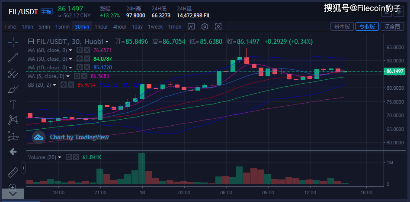This screenshot has height=202, width=410.
Task: Click the ≈ 562.12 CNY price conversion
Action: click(x=74, y=16)
